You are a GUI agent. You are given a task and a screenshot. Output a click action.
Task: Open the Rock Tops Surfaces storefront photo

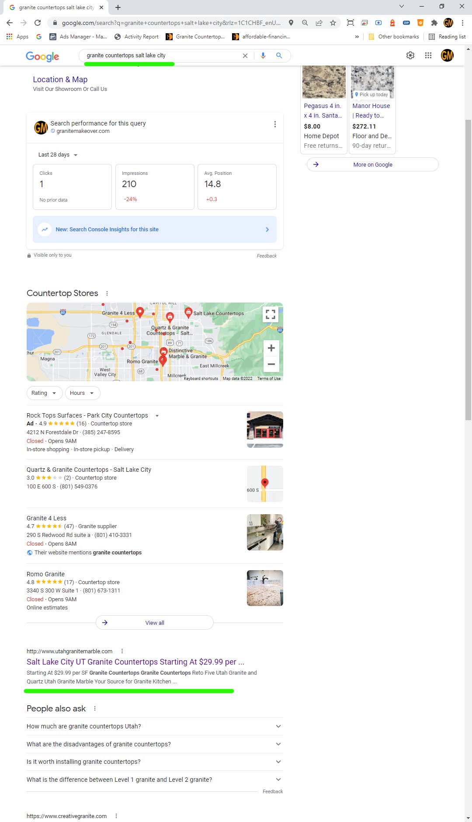coord(265,430)
